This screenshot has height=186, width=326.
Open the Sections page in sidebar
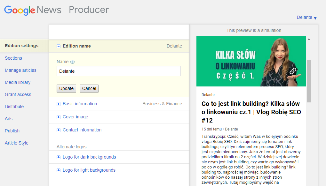pos(13,58)
